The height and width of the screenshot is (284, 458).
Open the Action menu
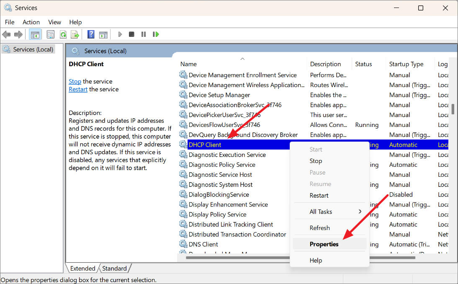point(31,22)
